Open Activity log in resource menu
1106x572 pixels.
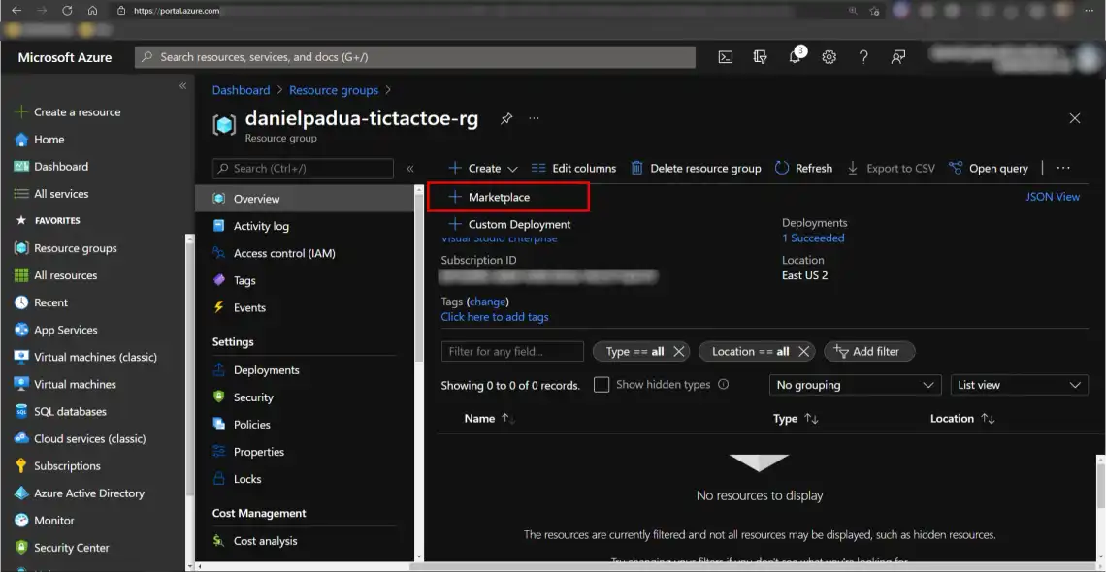tap(261, 226)
